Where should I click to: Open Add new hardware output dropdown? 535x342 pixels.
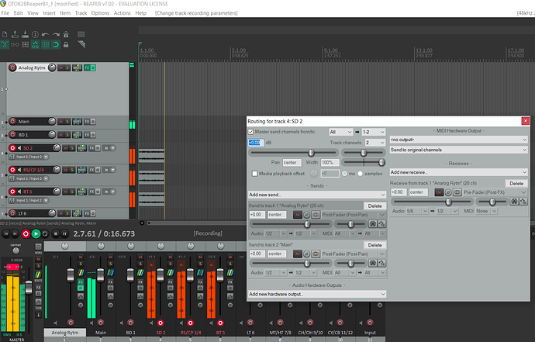tap(317, 294)
